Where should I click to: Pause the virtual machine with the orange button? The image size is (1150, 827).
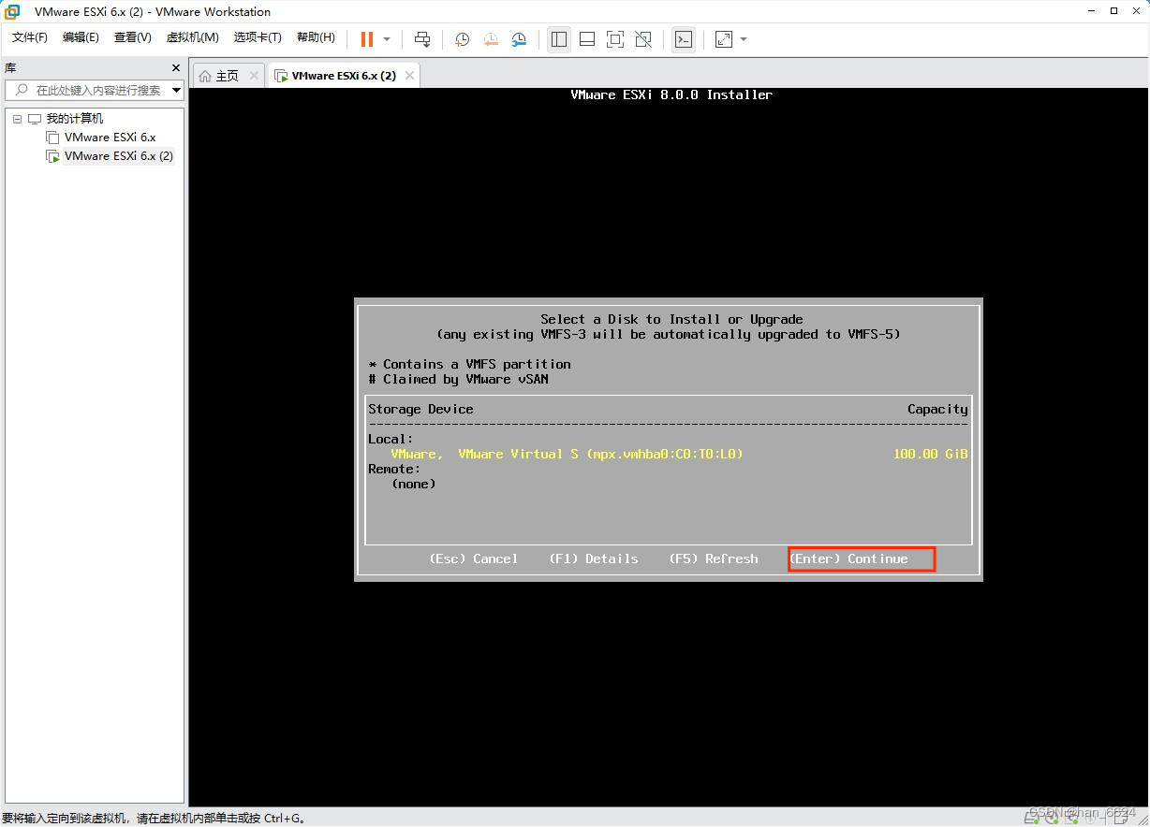tap(367, 39)
